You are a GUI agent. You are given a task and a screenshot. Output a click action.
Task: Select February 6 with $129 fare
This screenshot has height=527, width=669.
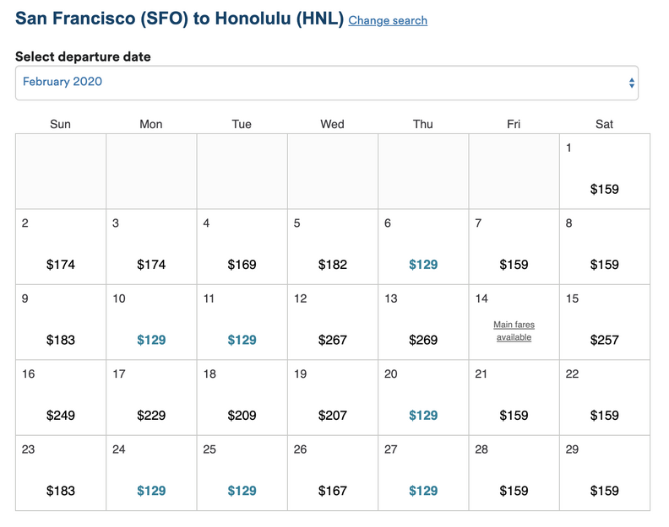click(x=423, y=265)
